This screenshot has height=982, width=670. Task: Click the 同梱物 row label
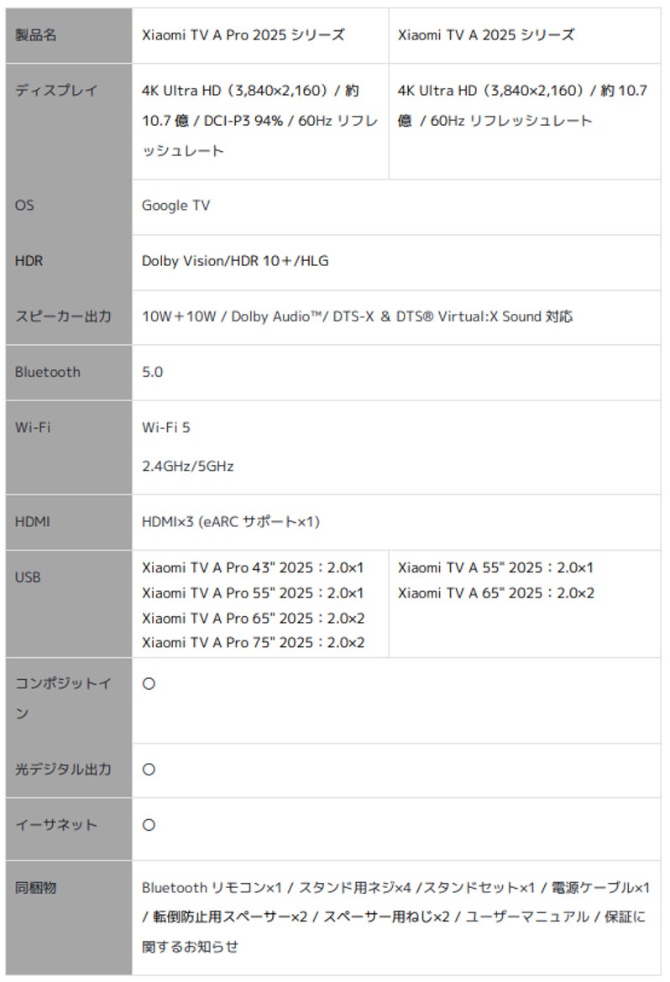coord(35,887)
